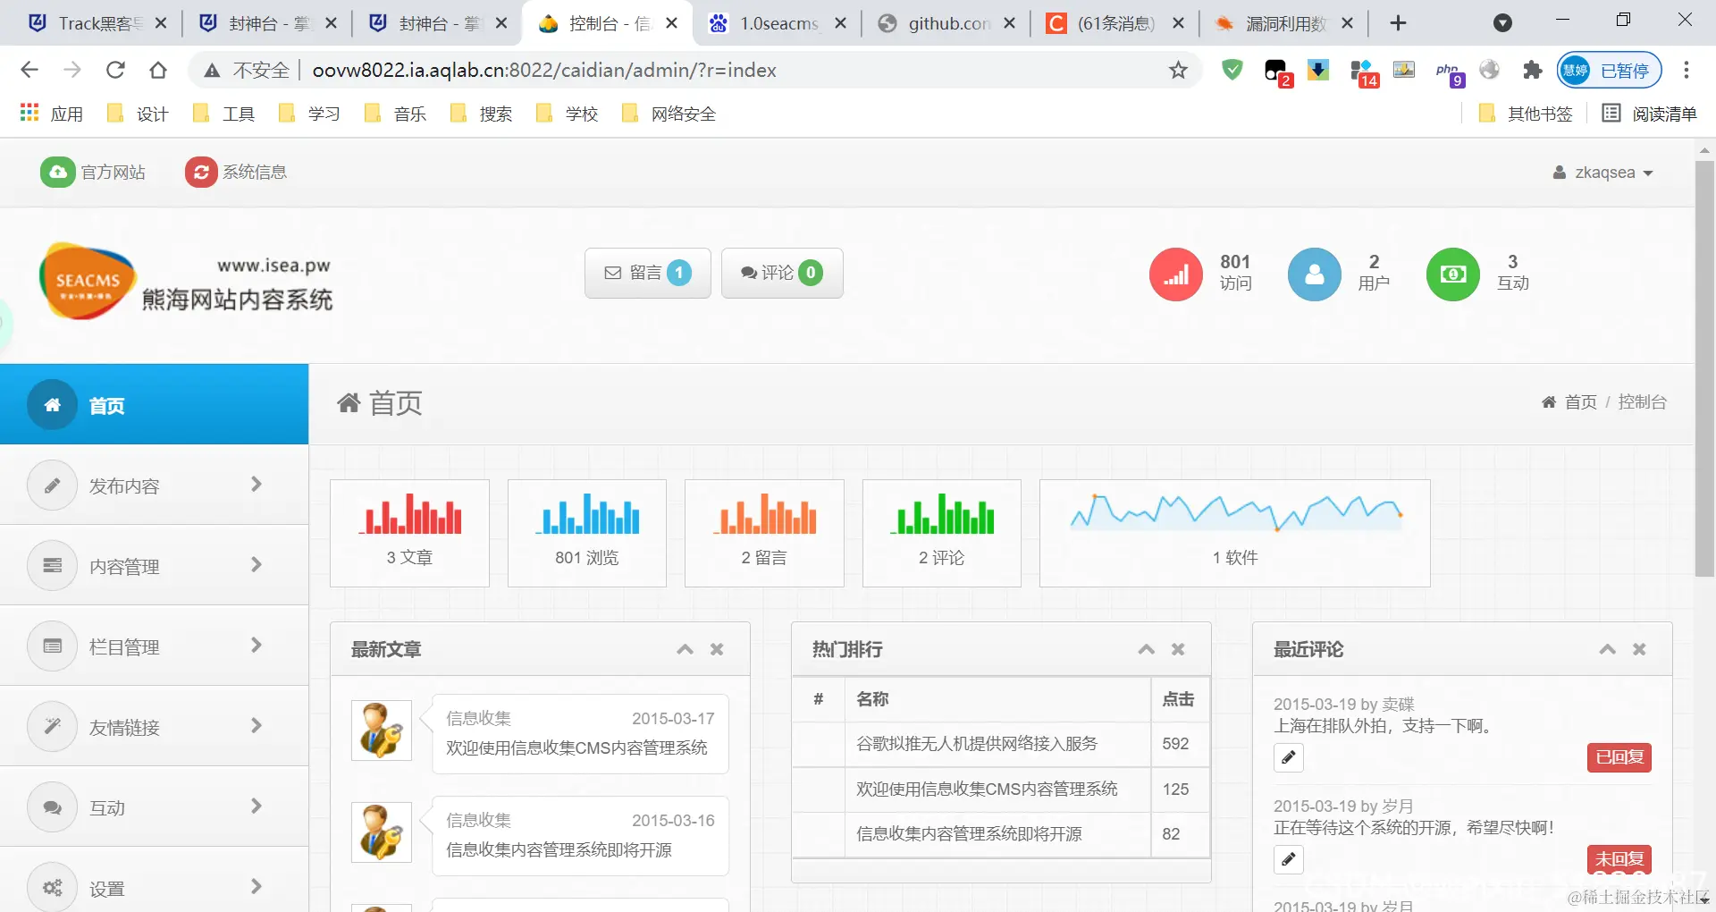Click the red 访问 bar-chart stat icon
This screenshot has height=912, width=1716.
1175,274
